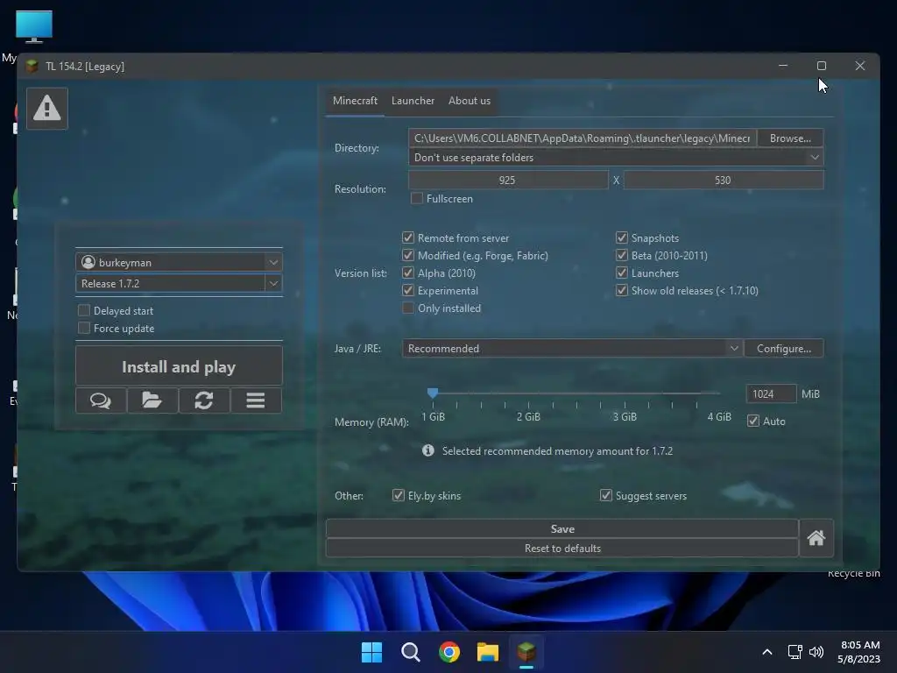
Task: Click the directory path field
Action: pyautogui.click(x=583, y=138)
